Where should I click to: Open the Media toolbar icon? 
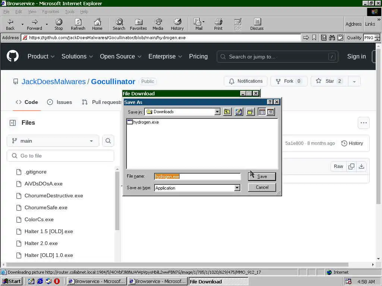158,24
